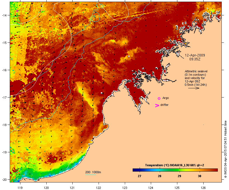The height and width of the screenshot is (190, 229).
Task: Click the 'drifter' legend label
Action: pyautogui.click(x=164, y=105)
